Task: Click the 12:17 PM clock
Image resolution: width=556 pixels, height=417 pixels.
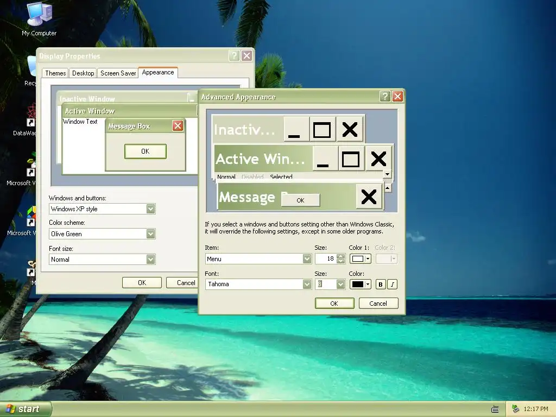Action: (x=536, y=409)
